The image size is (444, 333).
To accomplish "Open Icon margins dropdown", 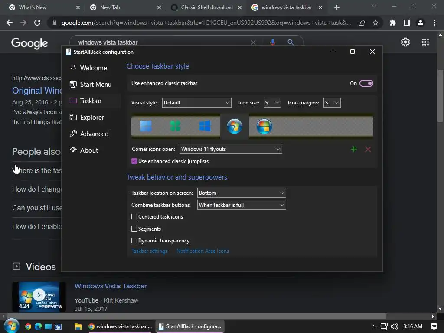I will click(x=332, y=102).
